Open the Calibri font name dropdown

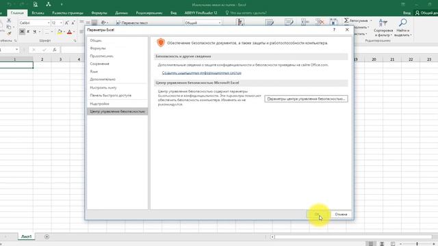(x=49, y=23)
